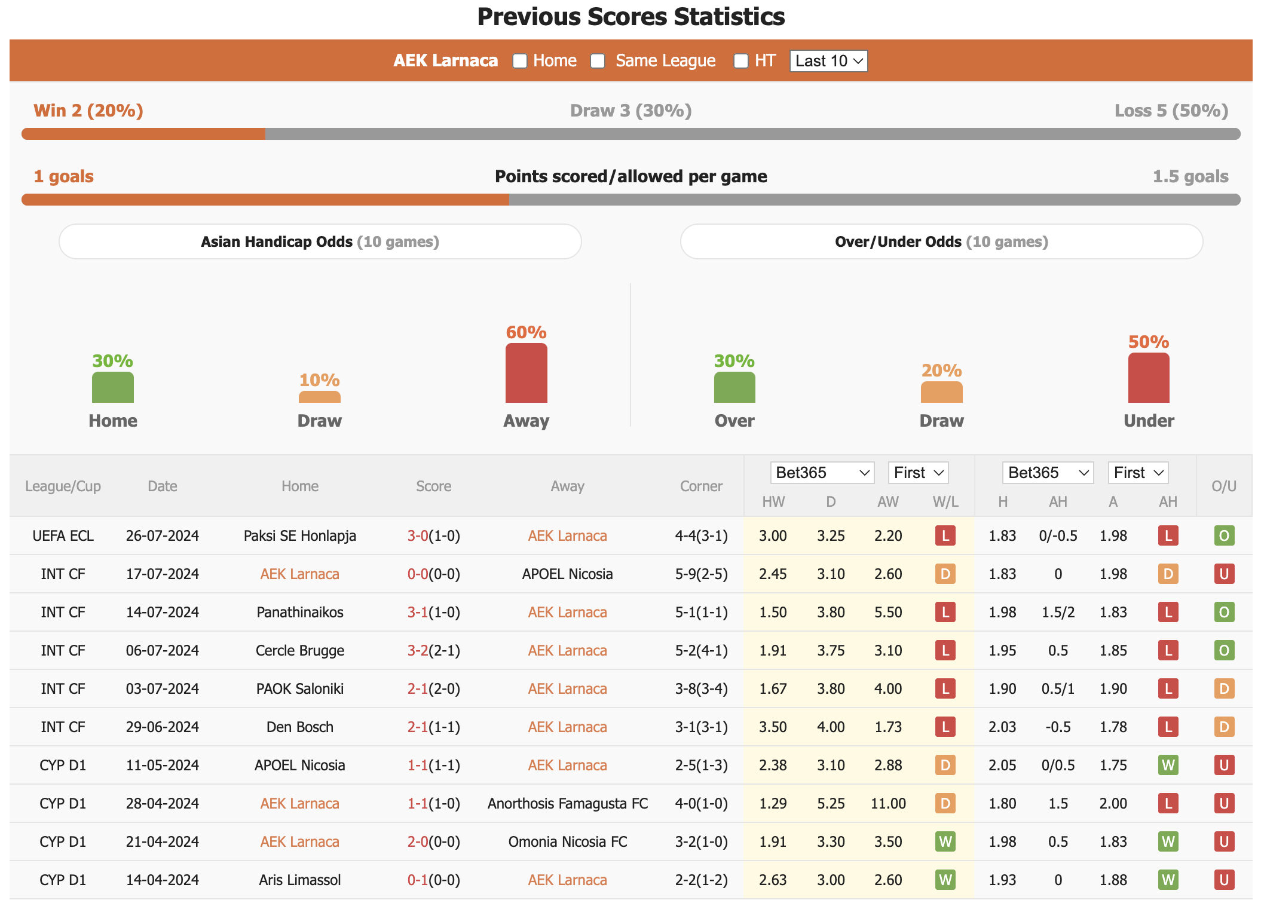Click the Win/Draw/Loss progress bar

coord(631,134)
